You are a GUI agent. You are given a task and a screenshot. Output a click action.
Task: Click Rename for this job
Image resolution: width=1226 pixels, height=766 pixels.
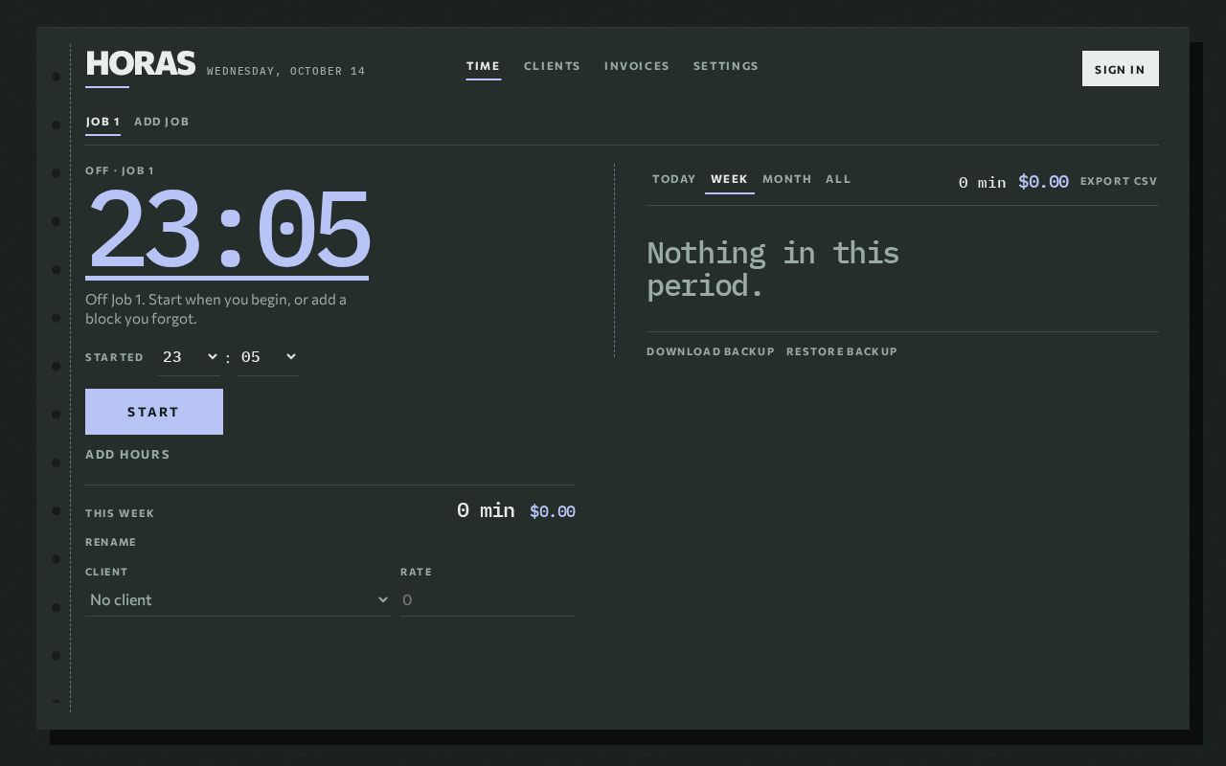pyautogui.click(x=111, y=542)
